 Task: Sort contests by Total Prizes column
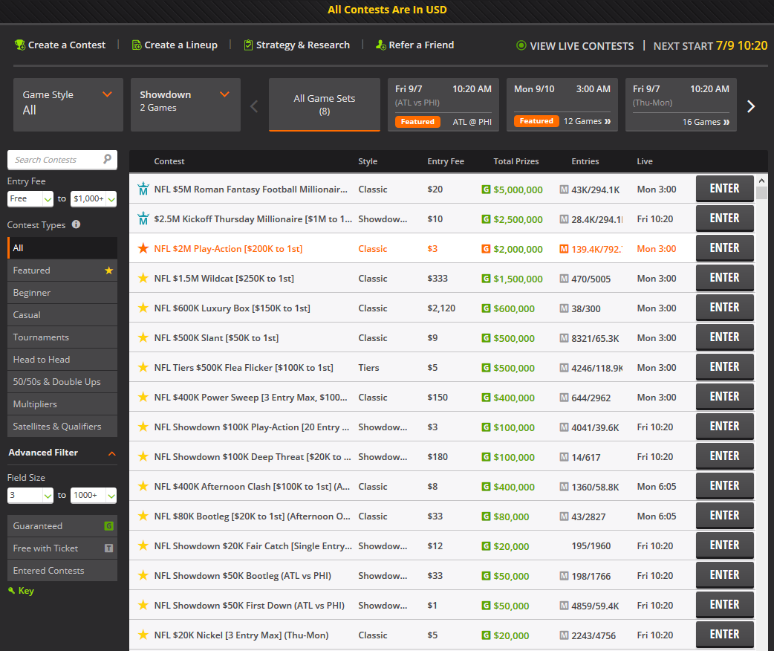[x=516, y=161]
